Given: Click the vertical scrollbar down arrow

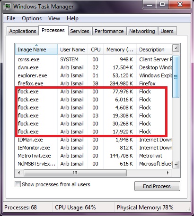Looking at the screenshot, I should [x=176, y=165].
